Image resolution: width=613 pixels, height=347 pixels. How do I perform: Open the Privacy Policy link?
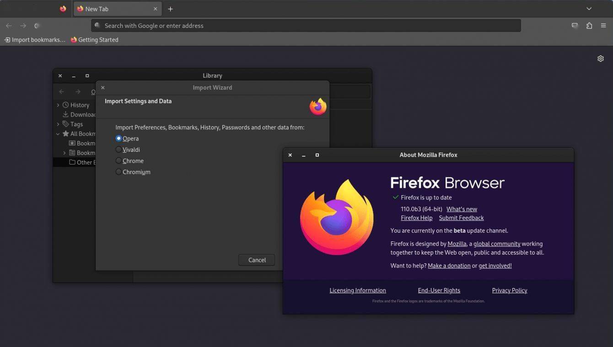tap(510, 290)
